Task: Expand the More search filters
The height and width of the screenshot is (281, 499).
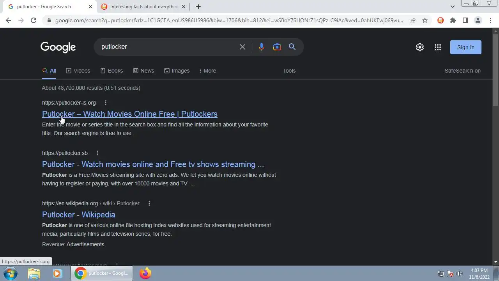Action: pos(207,71)
